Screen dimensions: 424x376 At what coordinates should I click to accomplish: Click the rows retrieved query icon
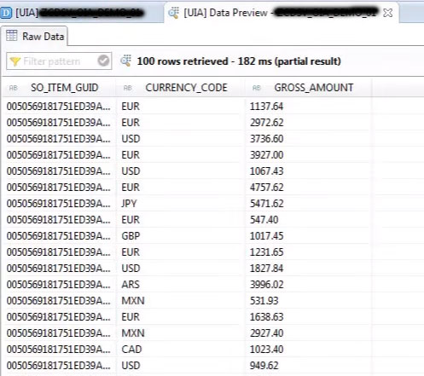[x=125, y=61]
